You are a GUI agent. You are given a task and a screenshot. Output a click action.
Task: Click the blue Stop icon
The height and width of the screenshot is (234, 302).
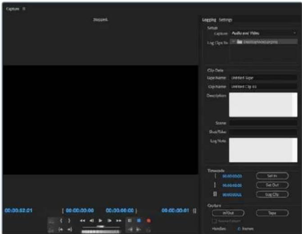point(139,220)
